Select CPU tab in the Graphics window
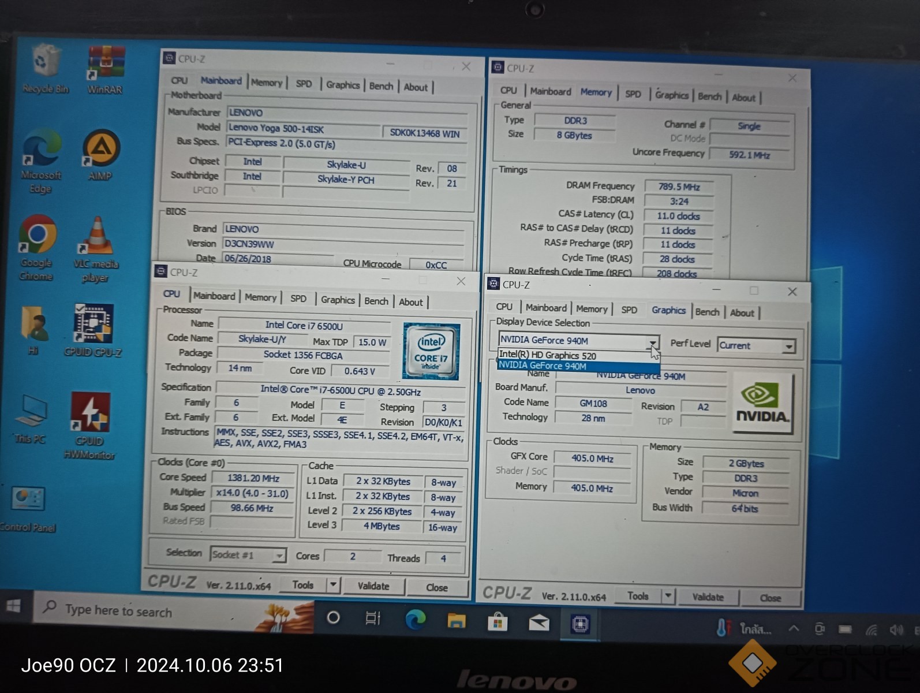Viewport: 920px width, 693px height. 504,307
